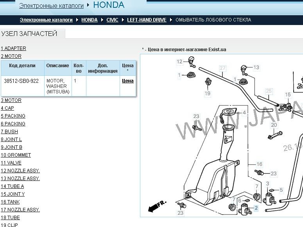Click the washer nozzle drawing labeled 12

click(x=192, y=62)
